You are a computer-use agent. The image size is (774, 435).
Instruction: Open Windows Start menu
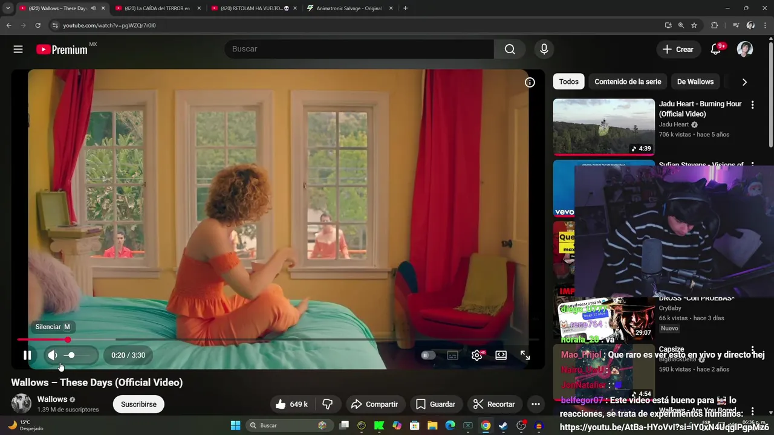[236, 425]
